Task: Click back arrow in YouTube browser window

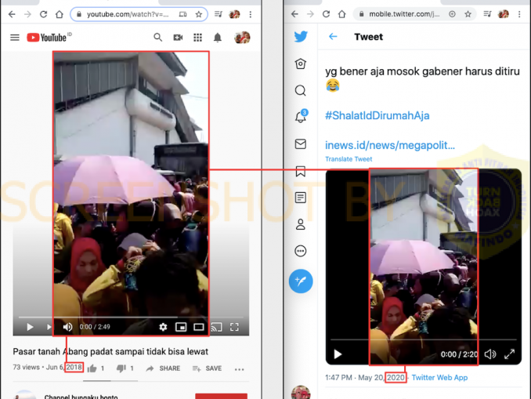Action: pos(12,14)
